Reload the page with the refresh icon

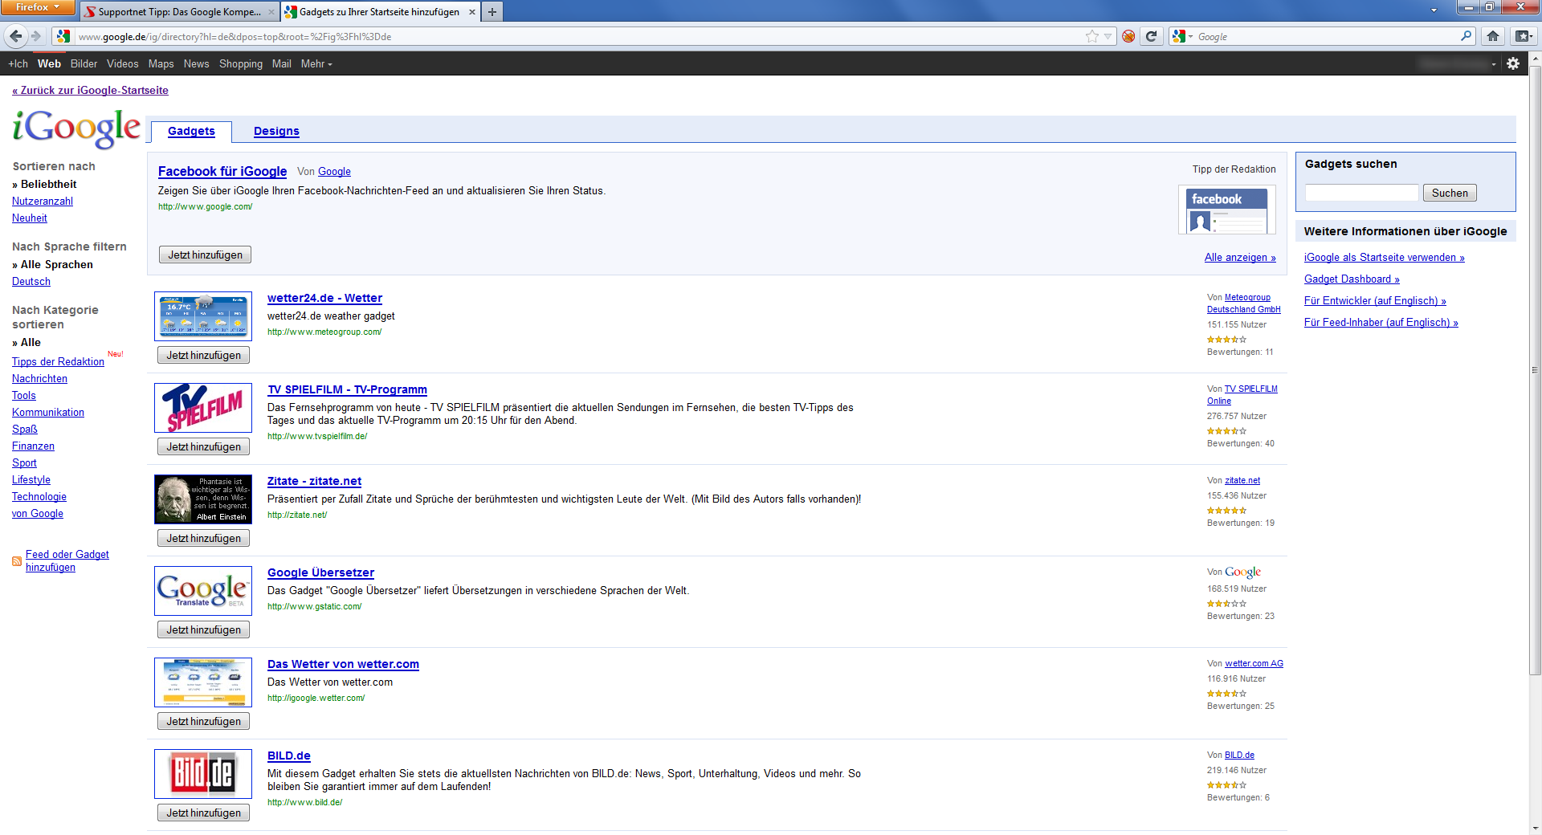coord(1151,36)
